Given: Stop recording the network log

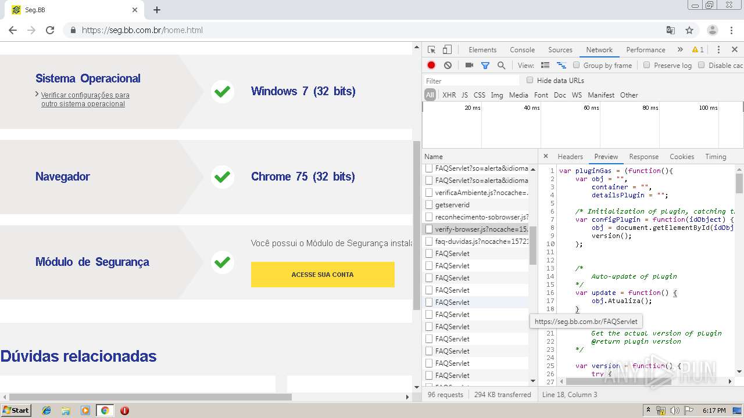Looking at the screenshot, I should coord(431,66).
